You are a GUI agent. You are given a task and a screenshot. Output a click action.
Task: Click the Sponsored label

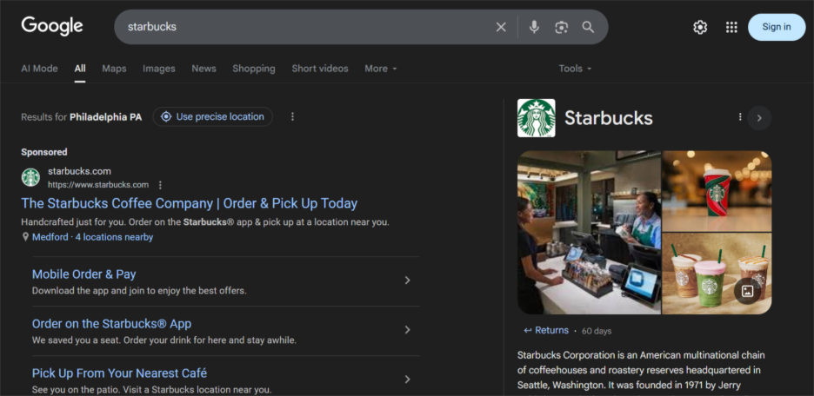44,152
